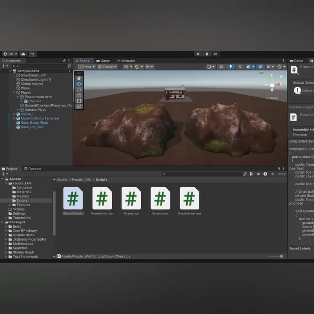Open Project create plus button
Image resolution: width=314 pixels, height=314 pixels.
(x=5, y=174)
